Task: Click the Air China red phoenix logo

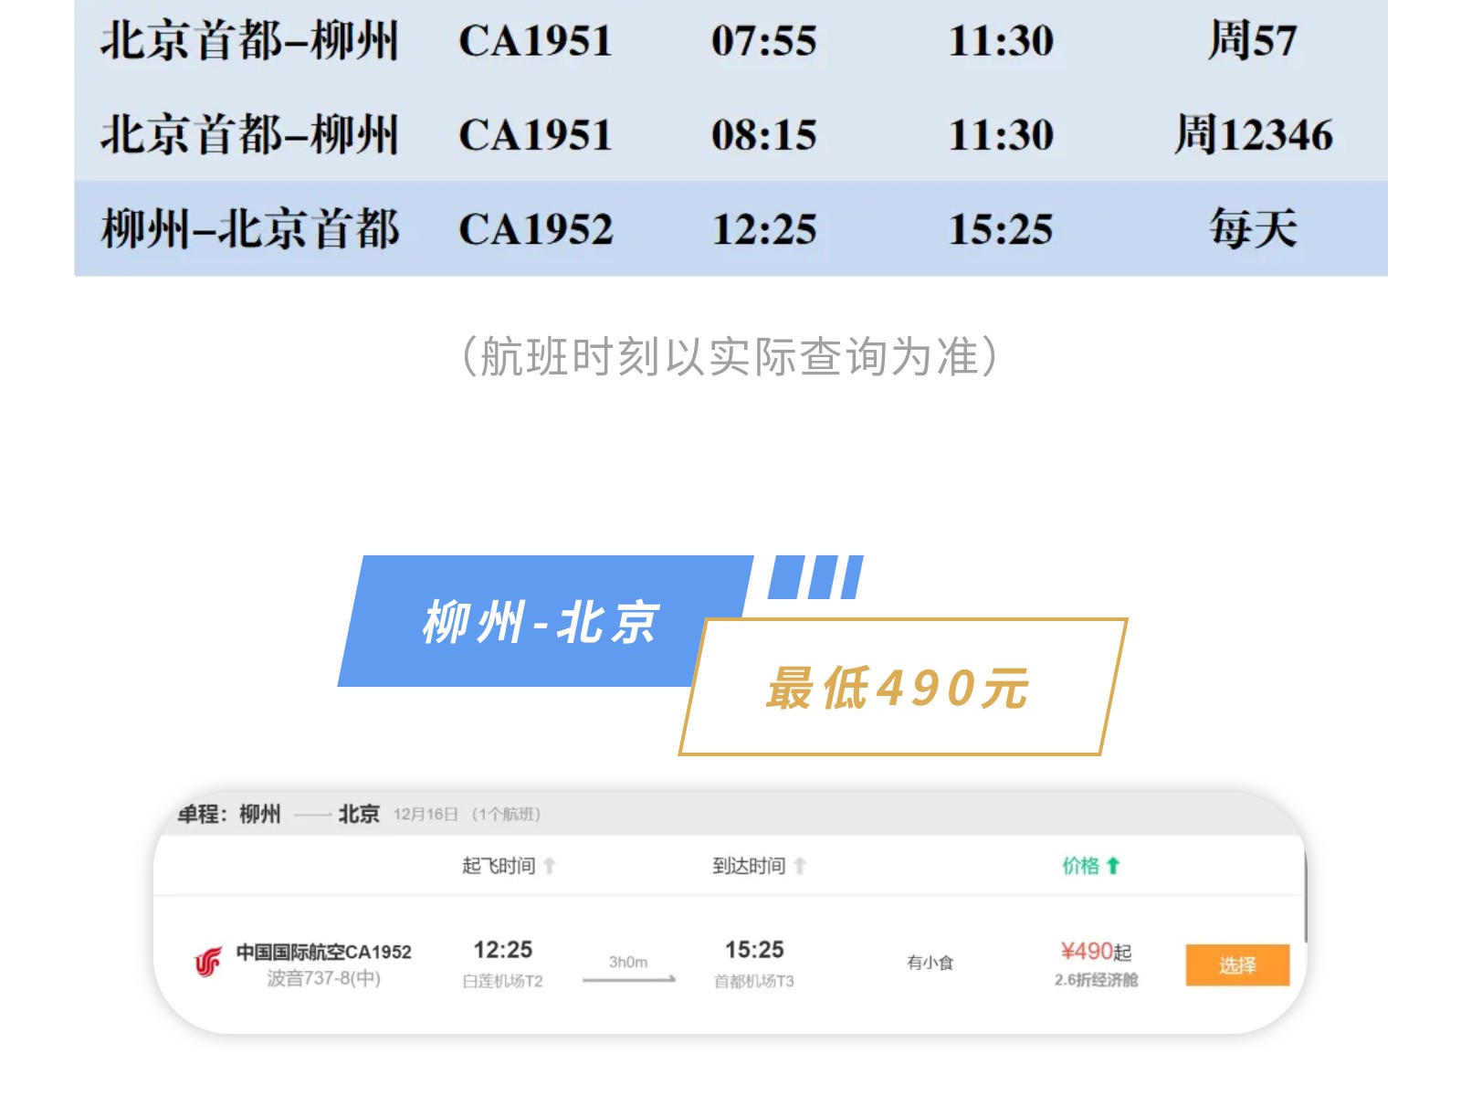Action: tap(207, 963)
